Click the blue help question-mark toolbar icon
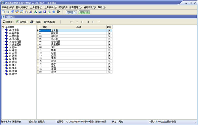Viewport: 198px width, 125px height. pos(54,12)
